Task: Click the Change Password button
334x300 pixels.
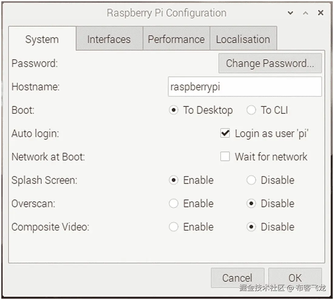Action: (x=270, y=63)
